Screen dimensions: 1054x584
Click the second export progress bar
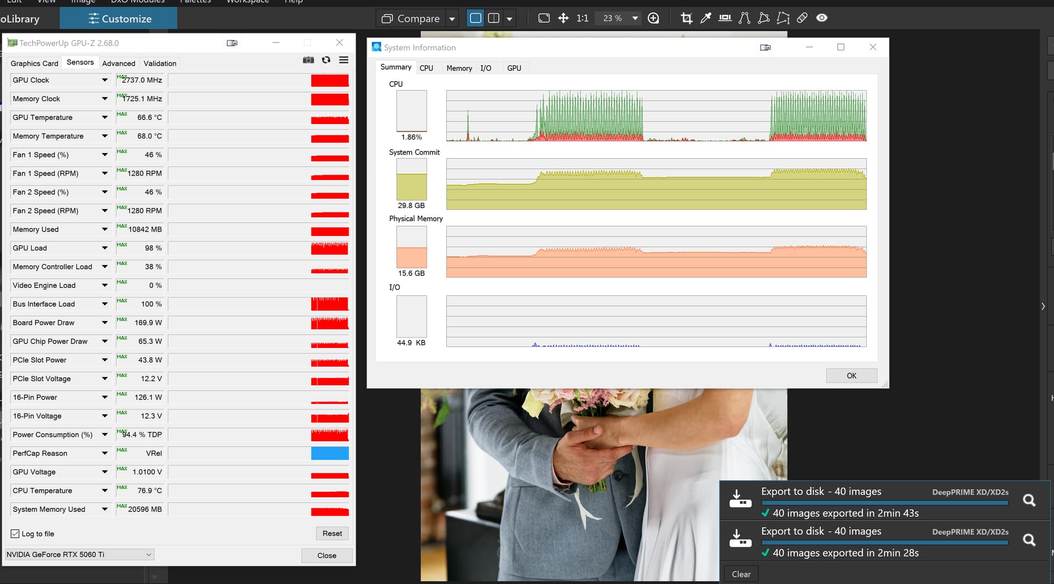(x=884, y=542)
